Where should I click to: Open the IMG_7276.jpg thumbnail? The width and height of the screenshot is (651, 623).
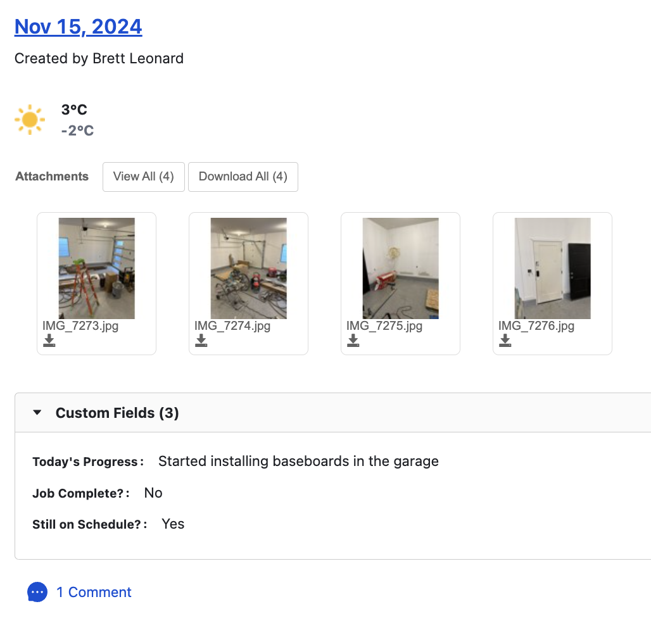553,268
